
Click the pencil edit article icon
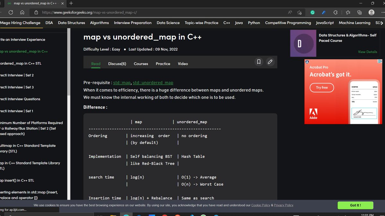[270, 62]
